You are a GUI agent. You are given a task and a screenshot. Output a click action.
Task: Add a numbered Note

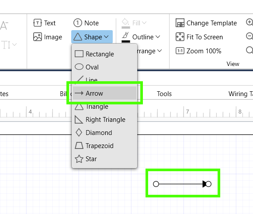86,23
